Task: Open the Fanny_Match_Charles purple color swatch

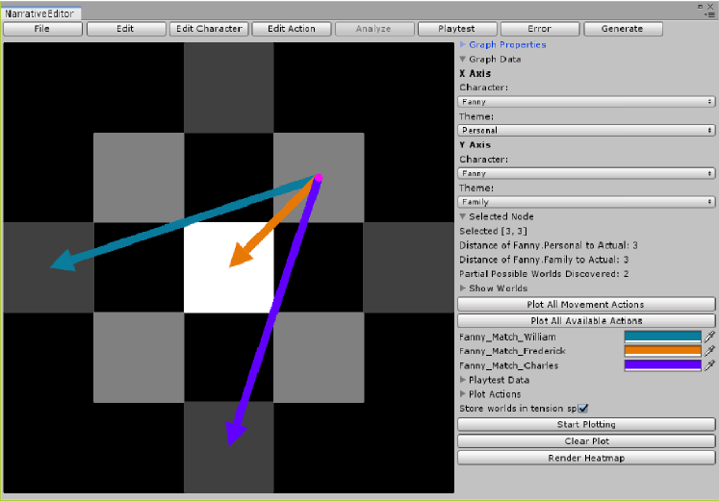Action: pos(662,365)
